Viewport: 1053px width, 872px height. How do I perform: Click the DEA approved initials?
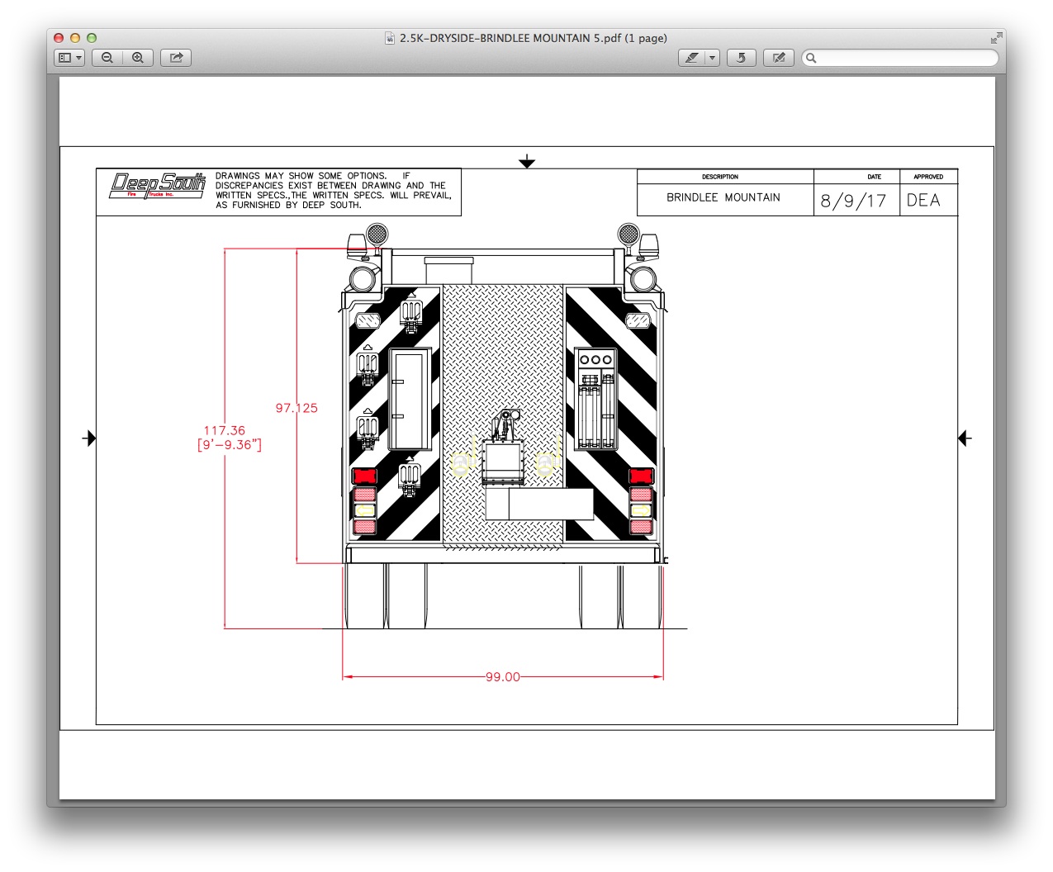coord(923,200)
